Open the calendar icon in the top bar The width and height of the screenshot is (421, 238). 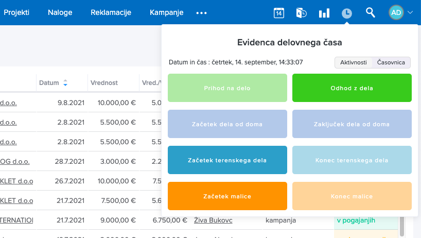(x=278, y=13)
